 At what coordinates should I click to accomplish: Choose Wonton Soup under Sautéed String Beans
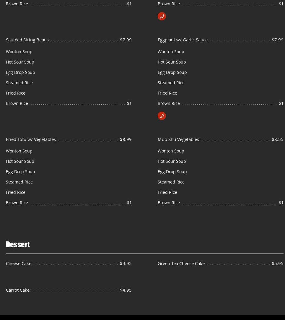pos(19,52)
